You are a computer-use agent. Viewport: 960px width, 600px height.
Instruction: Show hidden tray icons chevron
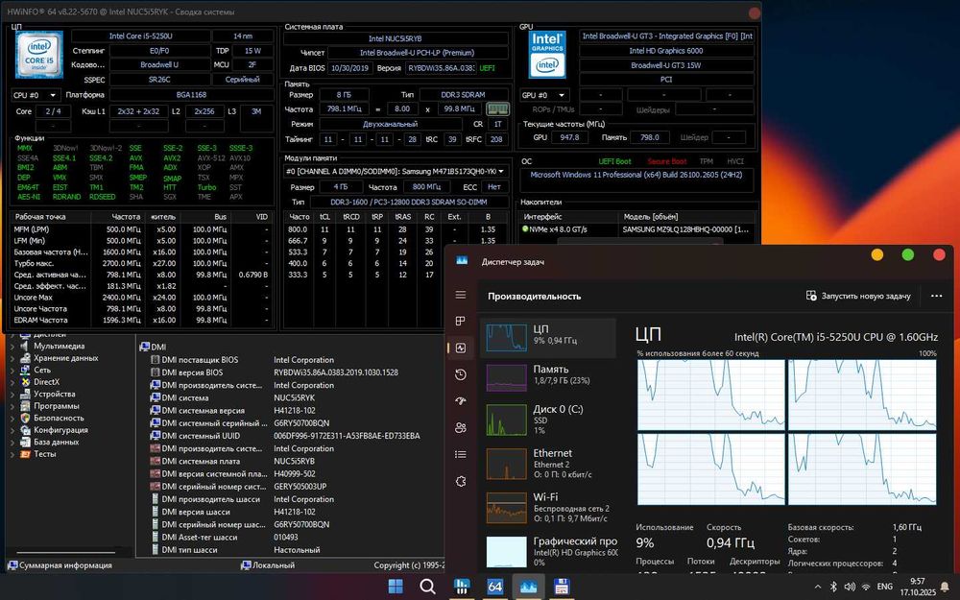(x=817, y=587)
